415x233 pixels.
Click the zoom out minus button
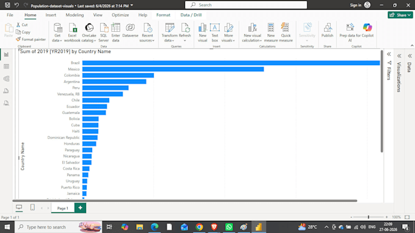tap(351, 217)
